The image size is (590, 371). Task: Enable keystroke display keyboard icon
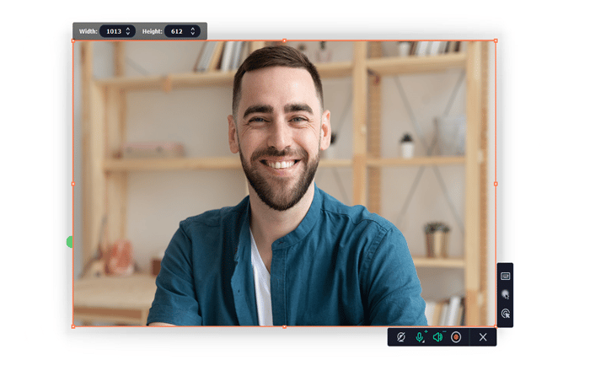[506, 277]
